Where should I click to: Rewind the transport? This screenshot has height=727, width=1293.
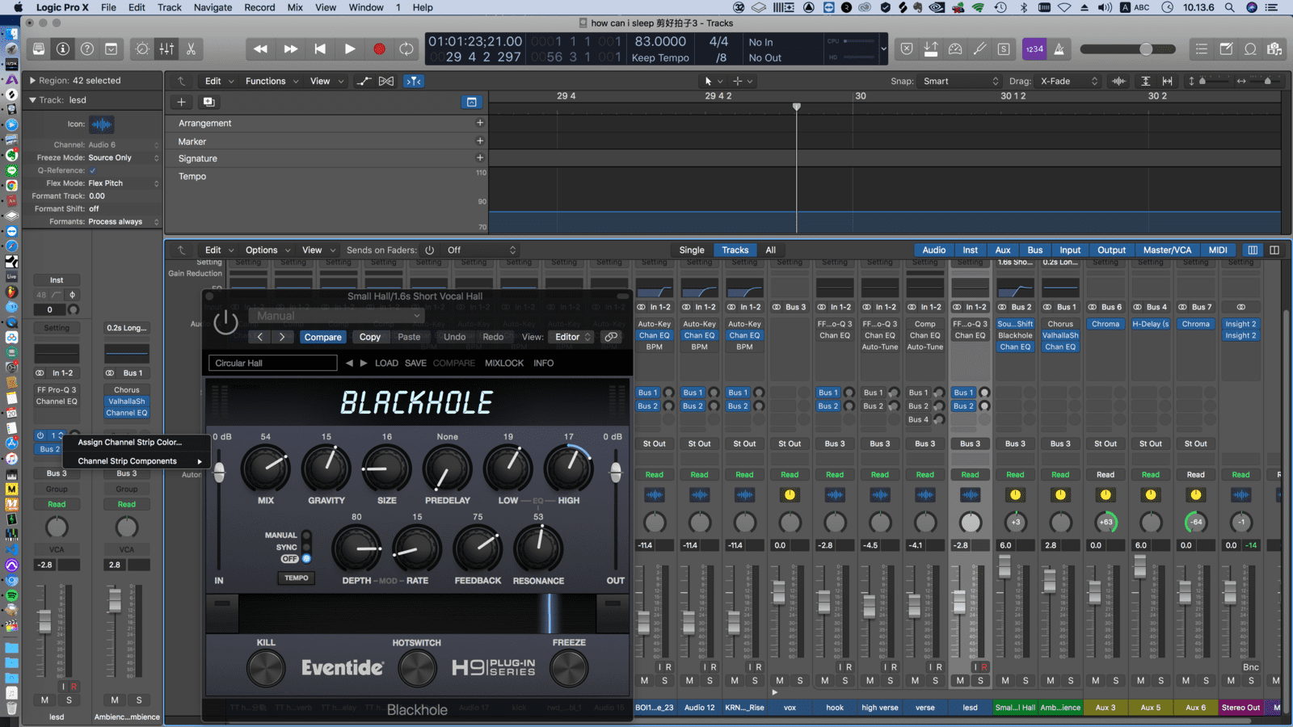click(260, 49)
